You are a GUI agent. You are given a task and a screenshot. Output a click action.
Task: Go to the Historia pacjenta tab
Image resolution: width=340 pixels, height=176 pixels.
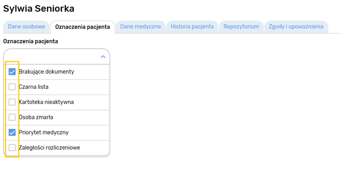[192, 27]
